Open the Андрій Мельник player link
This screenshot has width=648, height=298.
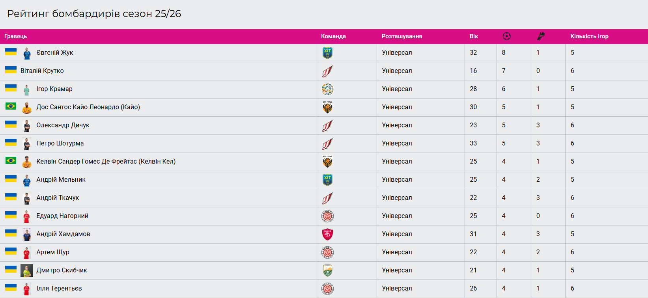coord(61,180)
